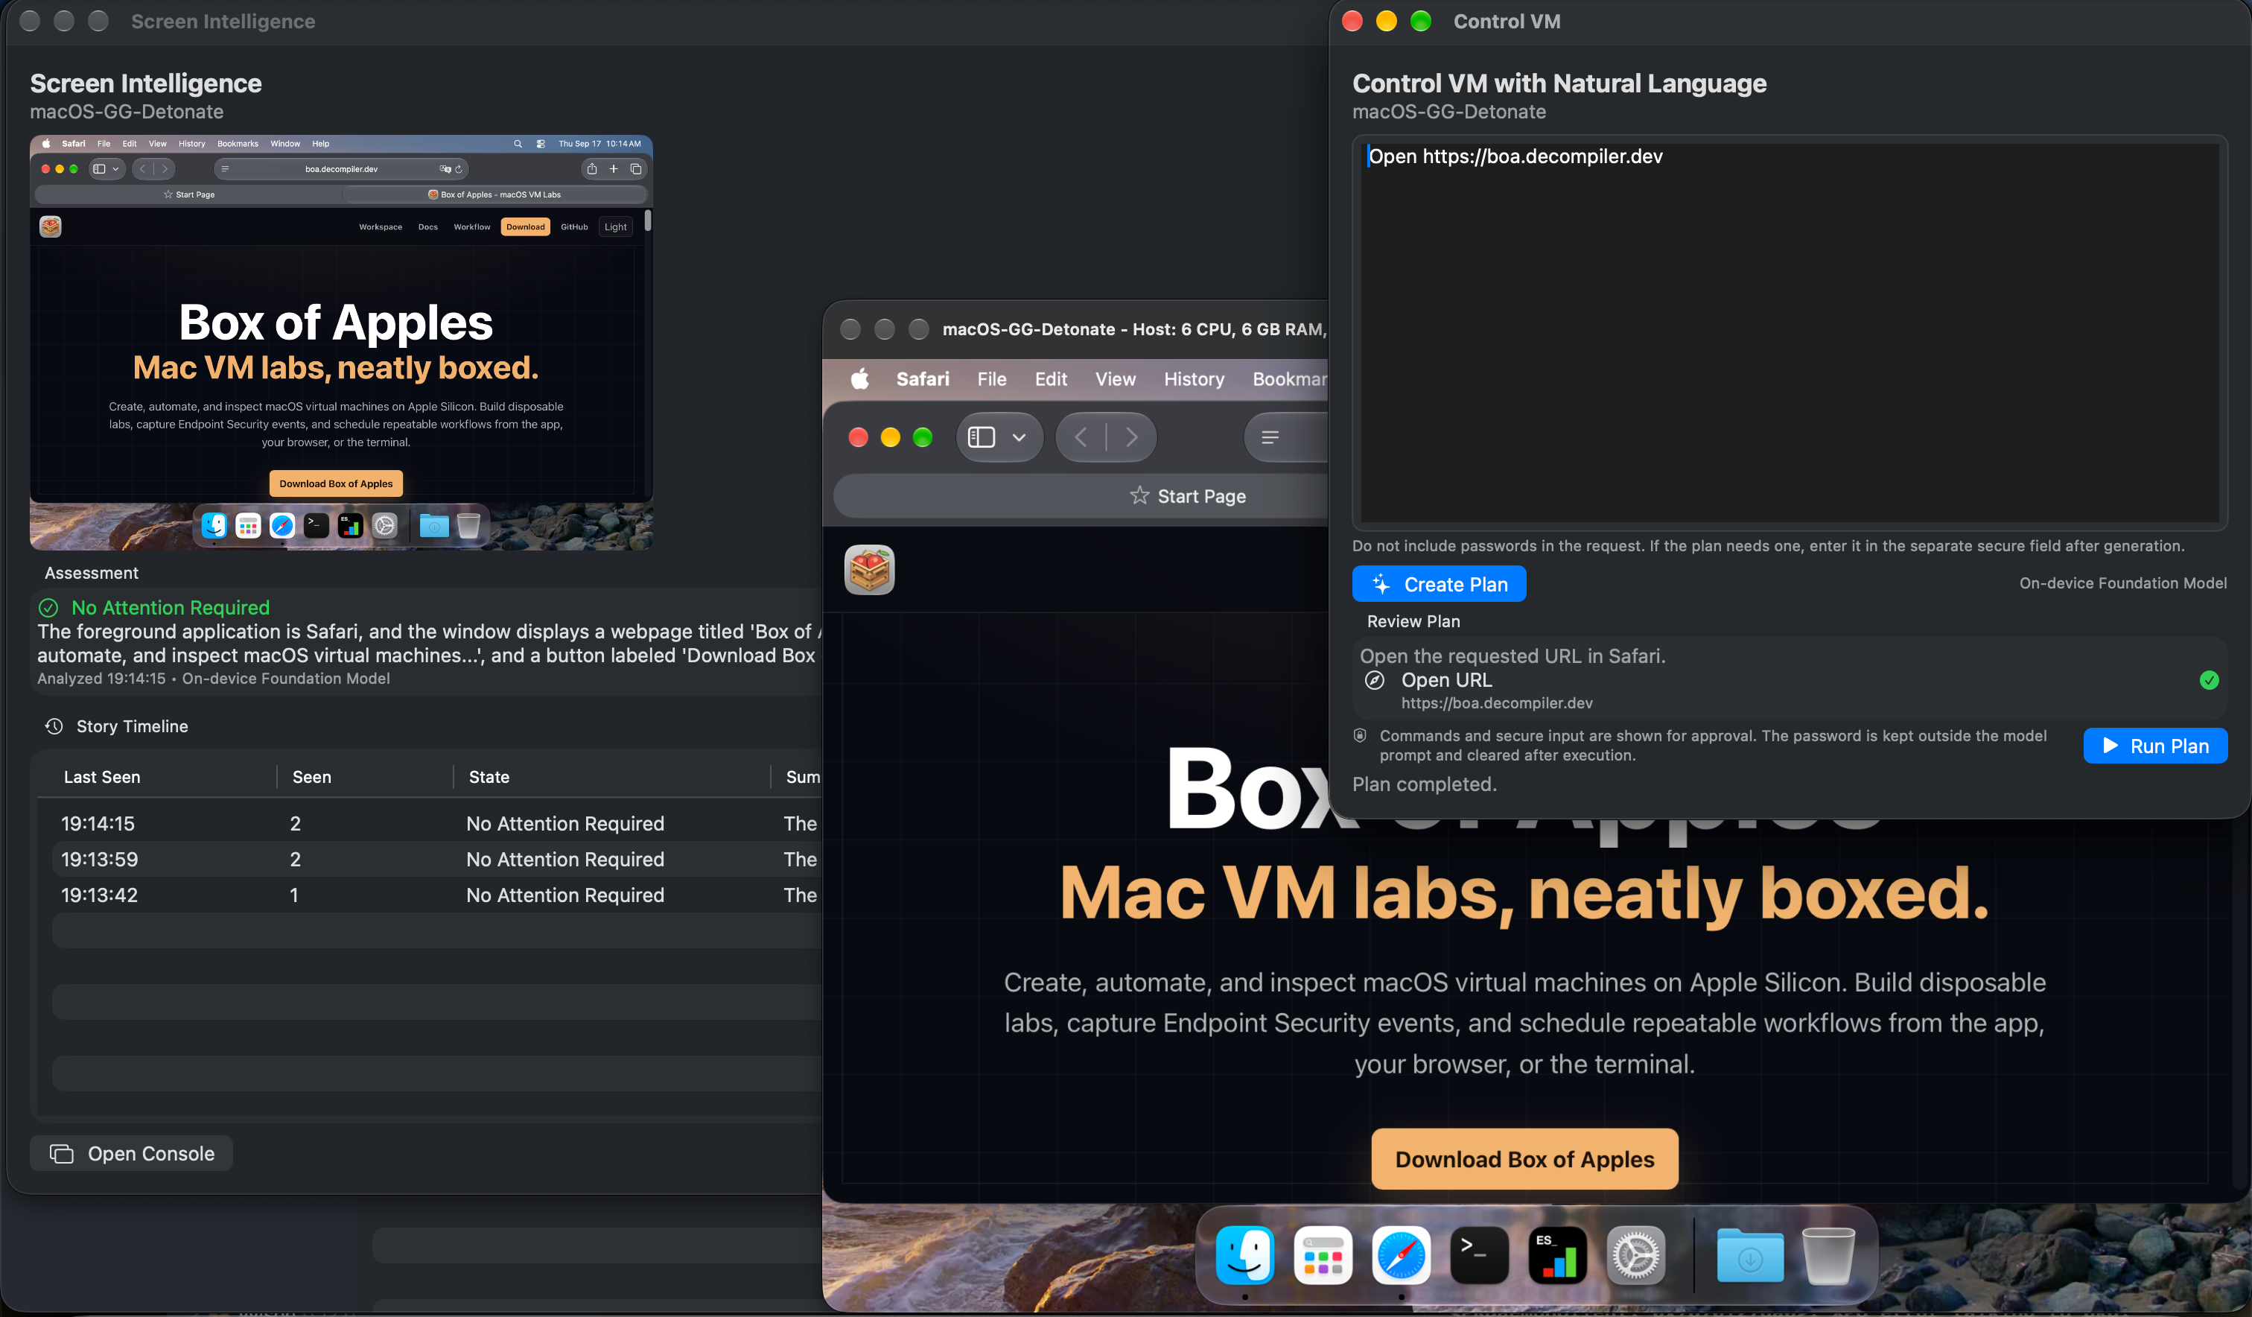Click the new tab plus icon in preview
Viewport: 2252px width, 1317px height.
coord(614,169)
